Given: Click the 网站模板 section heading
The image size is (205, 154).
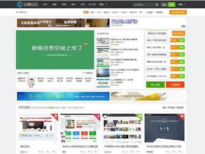Looking at the screenshot, I should [24, 107].
